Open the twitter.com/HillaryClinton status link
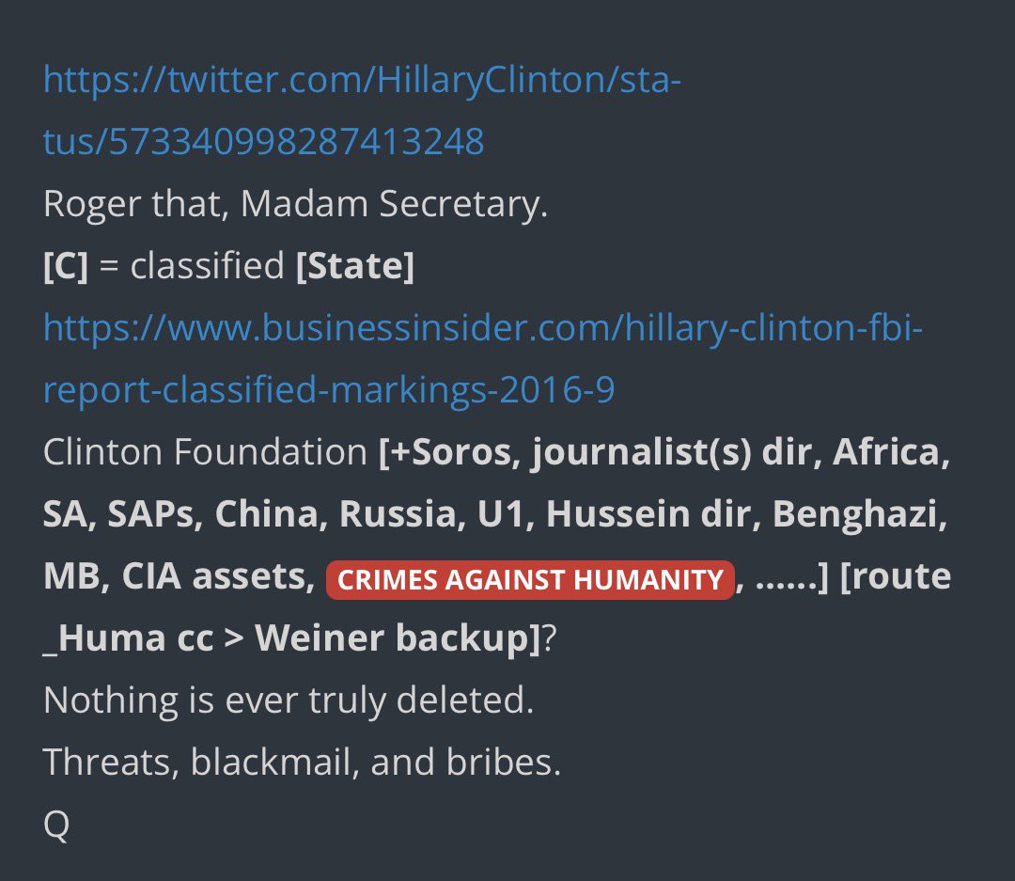 (x=362, y=80)
